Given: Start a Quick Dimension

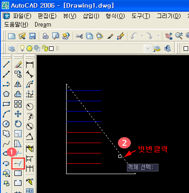Looking at the screenshot, I should tap(30, 148).
